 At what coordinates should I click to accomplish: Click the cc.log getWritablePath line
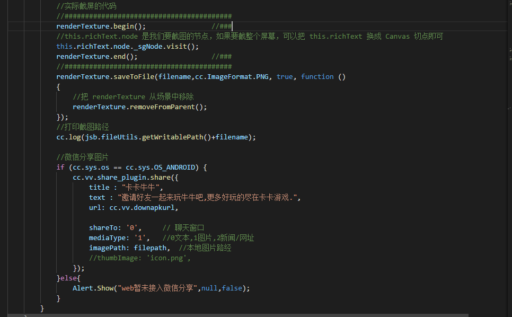(x=156, y=137)
